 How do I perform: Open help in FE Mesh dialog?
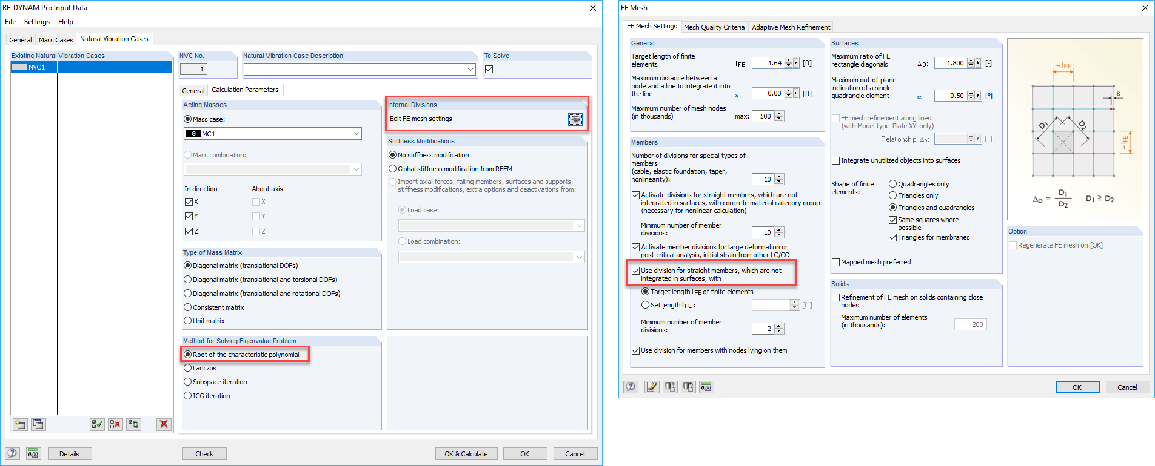click(x=631, y=387)
